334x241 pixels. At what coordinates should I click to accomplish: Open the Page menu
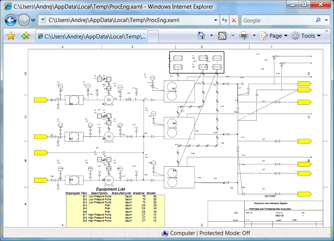[x=274, y=36]
